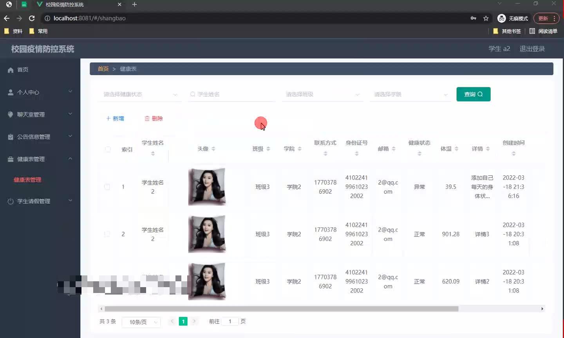
Task: Click the 异常 health status cell
Action: coord(419,187)
